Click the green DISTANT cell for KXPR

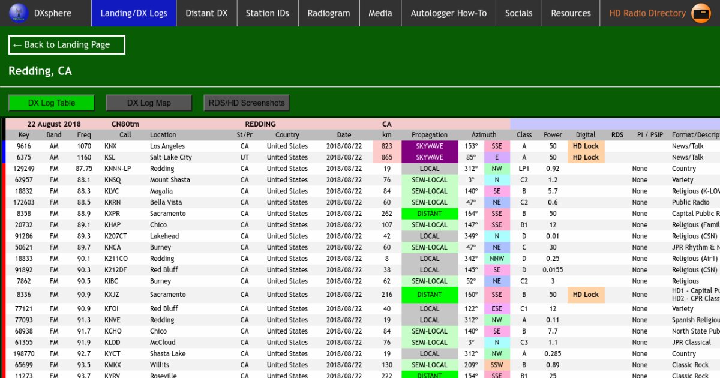pyautogui.click(x=429, y=214)
